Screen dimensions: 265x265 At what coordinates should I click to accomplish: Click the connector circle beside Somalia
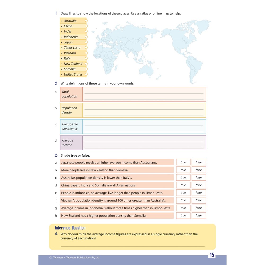86,69
